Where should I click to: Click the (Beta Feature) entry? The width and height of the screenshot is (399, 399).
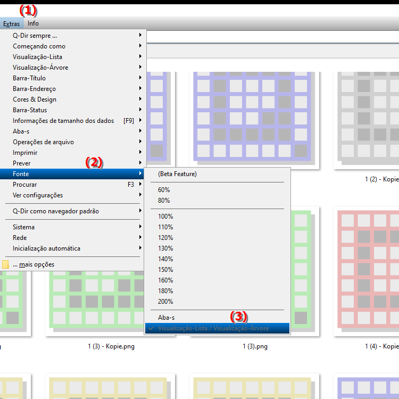tap(217, 174)
